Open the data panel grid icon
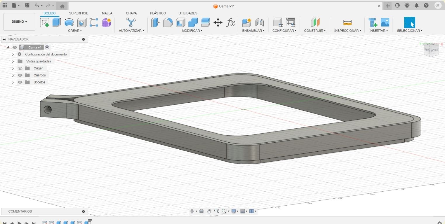Image resolution: width=445 pixels, height=224 pixels. [x=5, y=5]
